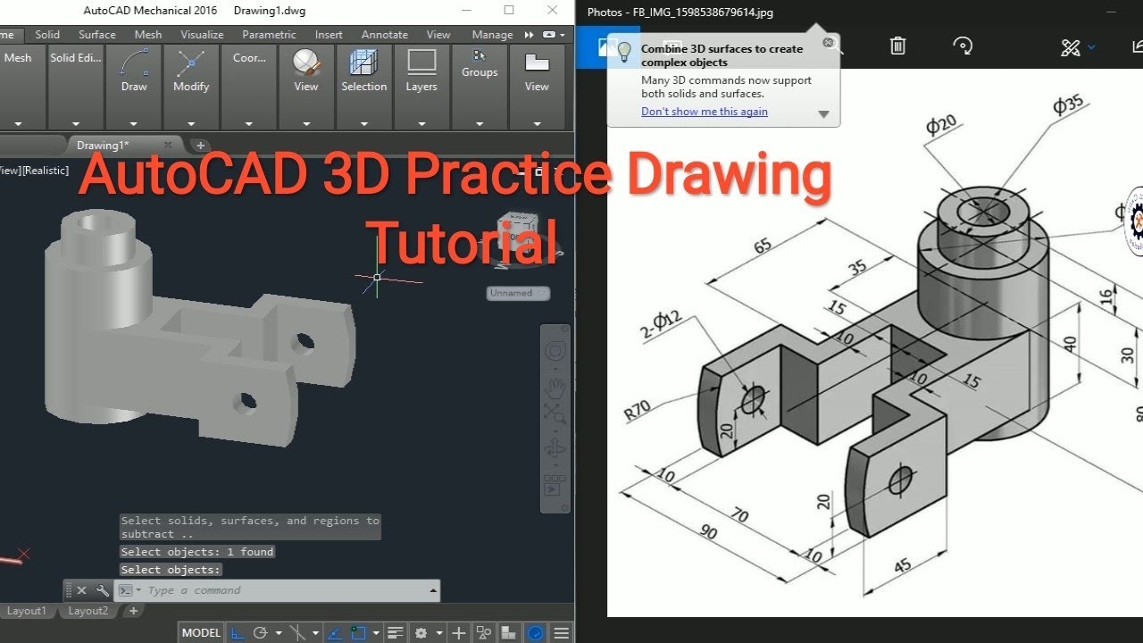Open the Annotate ribbon tab
This screenshot has height=643, width=1143.
click(384, 35)
